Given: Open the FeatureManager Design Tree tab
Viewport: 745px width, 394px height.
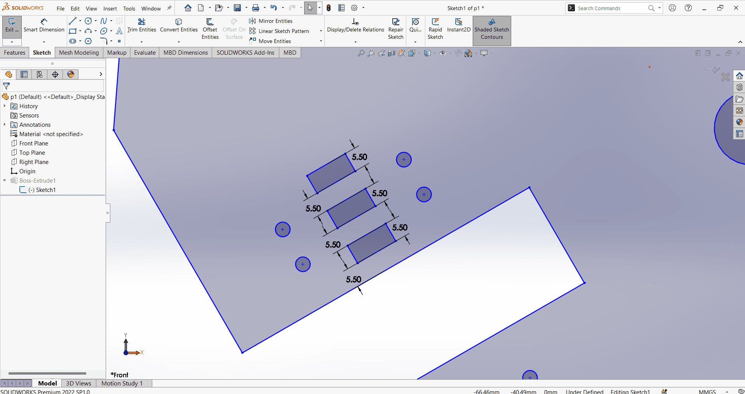Looking at the screenshot, I should pyautogui.click(x=9, y=74).
